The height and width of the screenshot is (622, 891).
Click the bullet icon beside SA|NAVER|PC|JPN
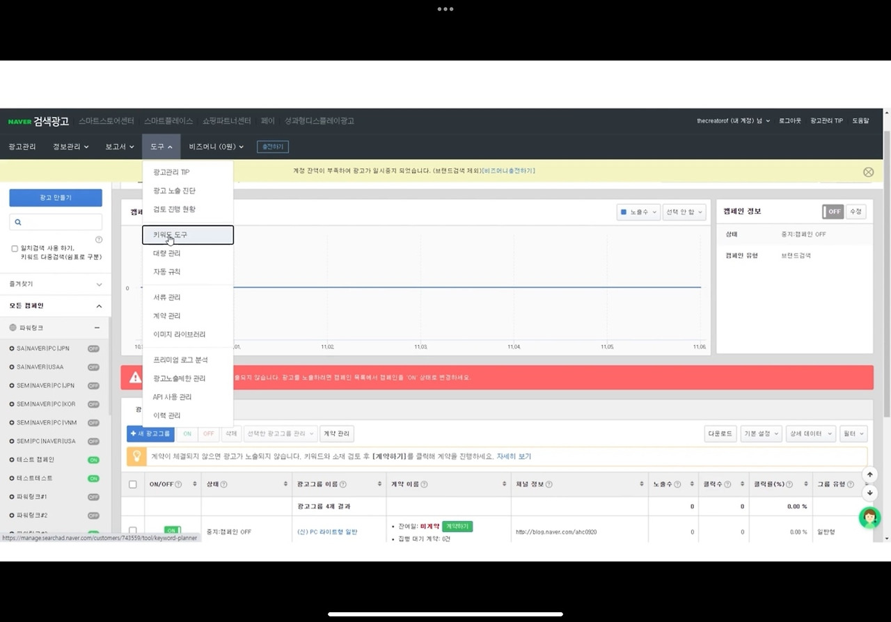click(x=12, y=349)
